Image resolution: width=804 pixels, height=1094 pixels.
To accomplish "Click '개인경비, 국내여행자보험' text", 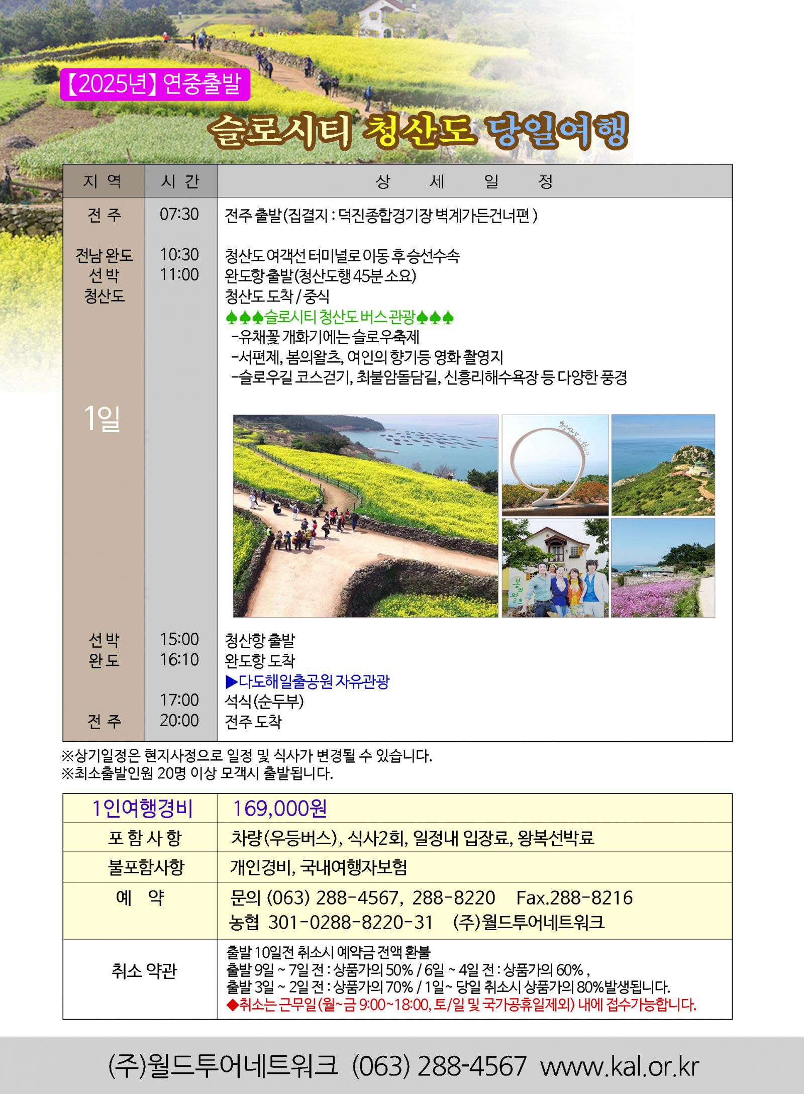I will coord(319,867).
